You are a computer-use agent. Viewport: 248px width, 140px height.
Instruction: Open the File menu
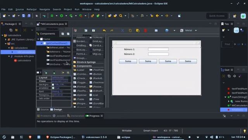pos(3,9)
